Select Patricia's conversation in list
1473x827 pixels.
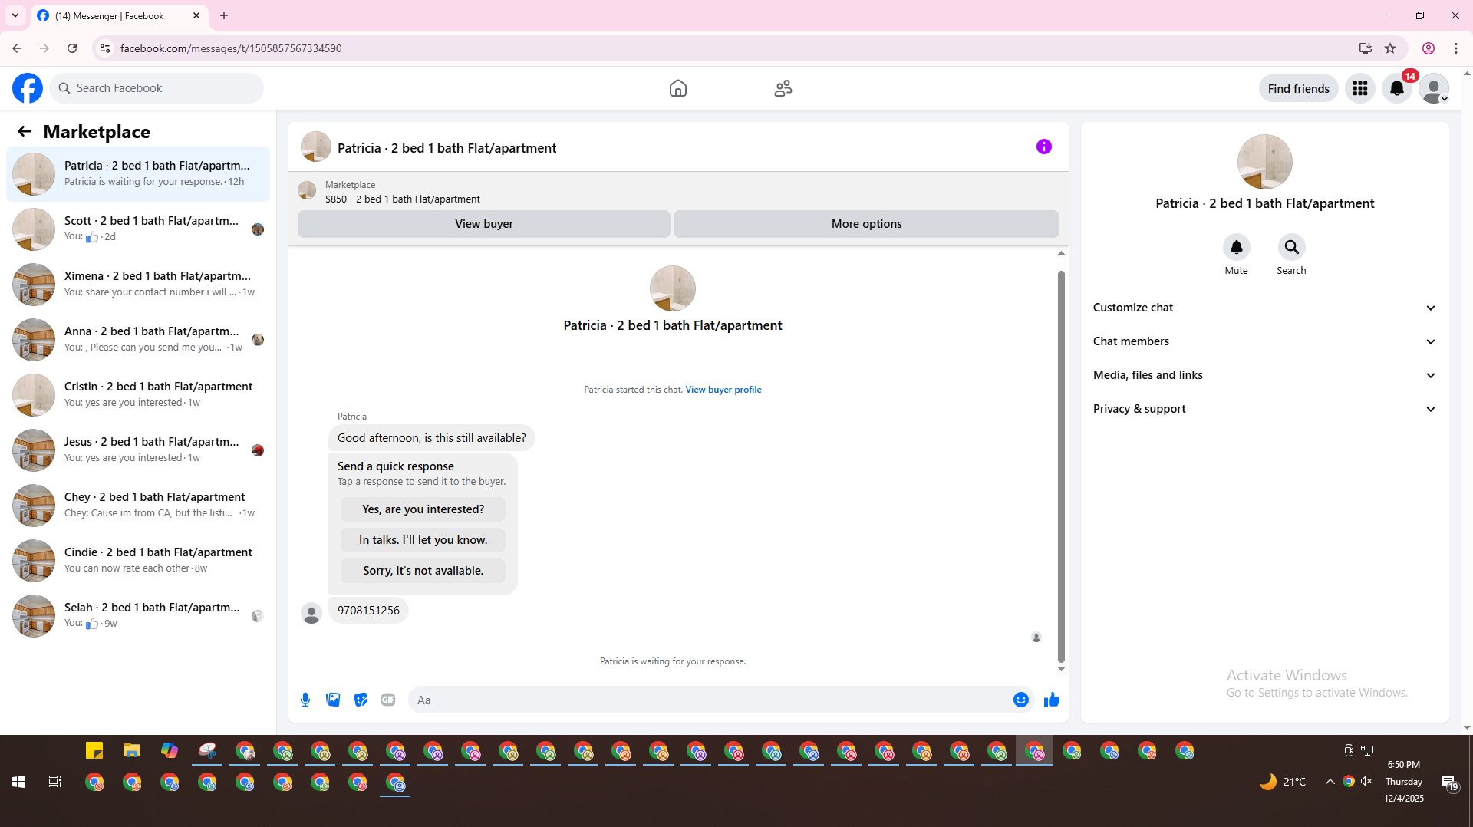[138, 173]
